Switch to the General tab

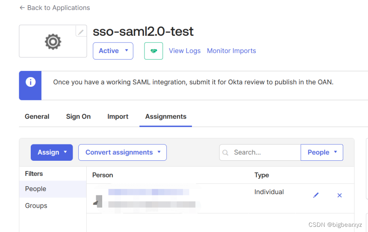point(37,117)
